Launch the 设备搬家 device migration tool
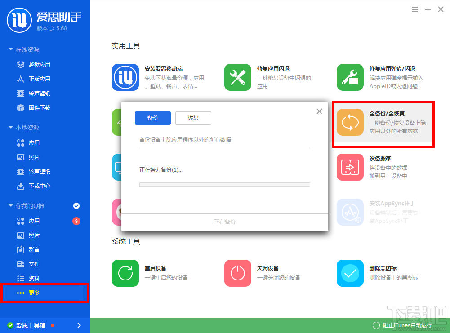Screen dimensions: 450x333 click(x=350, y=167)
